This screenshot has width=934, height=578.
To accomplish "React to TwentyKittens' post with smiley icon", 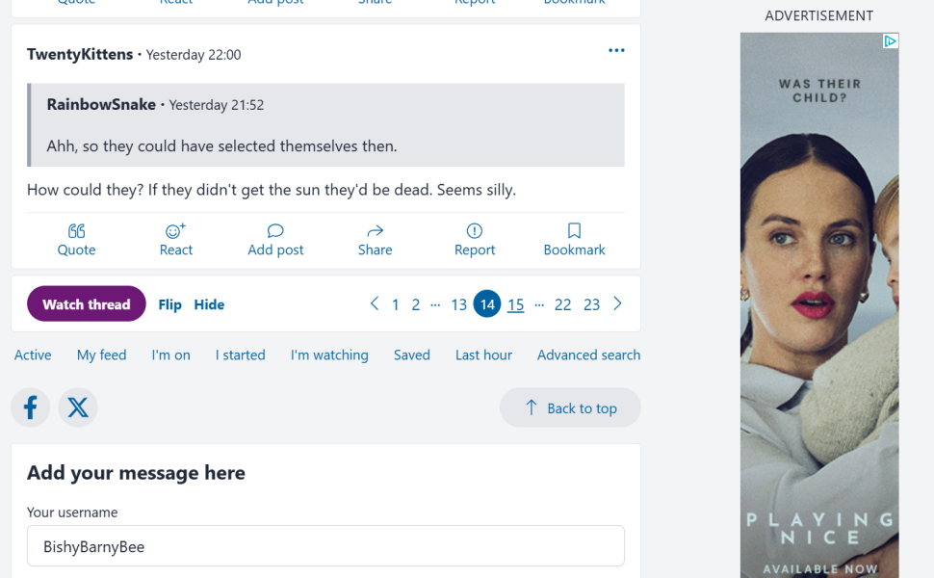I will [175, 231].
